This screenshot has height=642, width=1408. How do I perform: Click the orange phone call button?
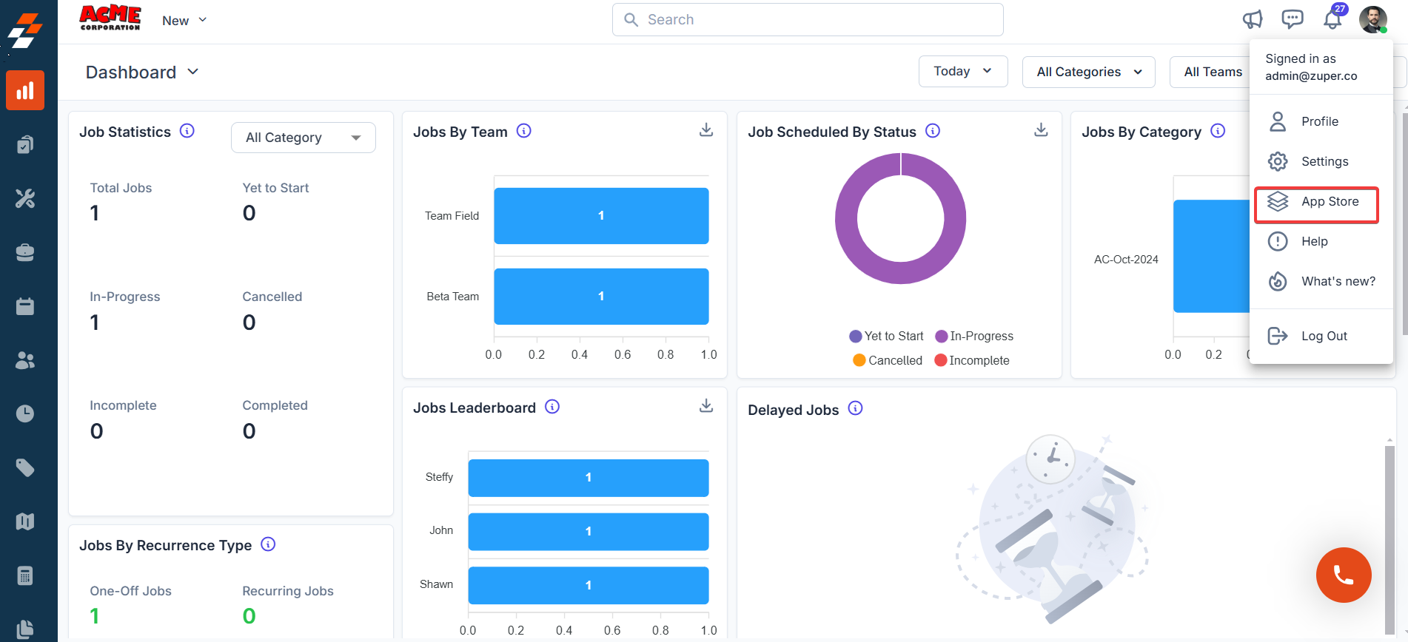tap(1343, 575)
